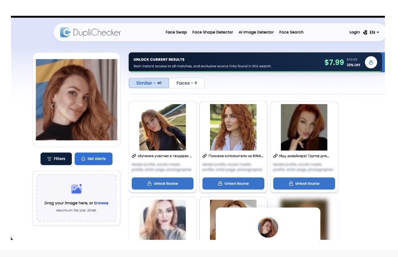Switch to the Faces tab
Viewport: 398px width, 257px height.
point(187,83)
